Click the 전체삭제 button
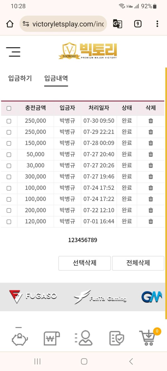Image resolution: width=167 pixels, height=371 pixels. click(x=138, y=263)
